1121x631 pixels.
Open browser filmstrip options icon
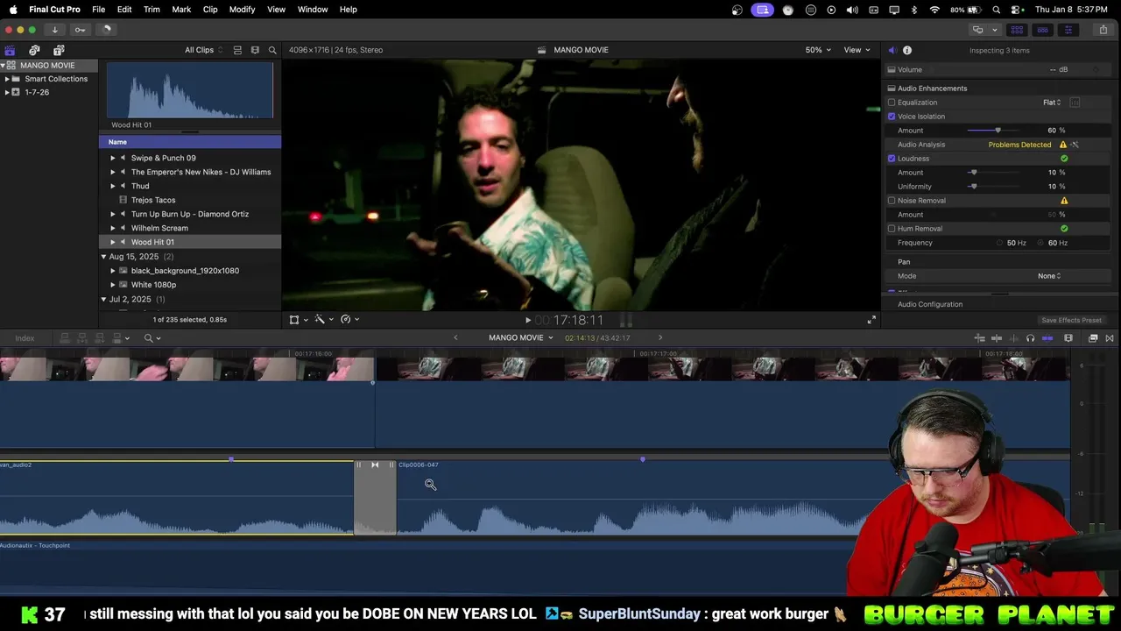(x=255, y=50)
